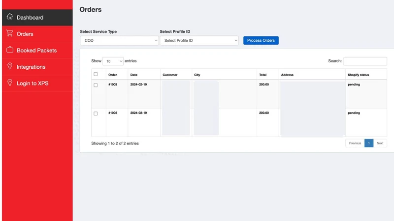The width and height of the screenshot is (394, 221).
Task: Open the Show entries count dropdown
Action: (x=113, y=61)
